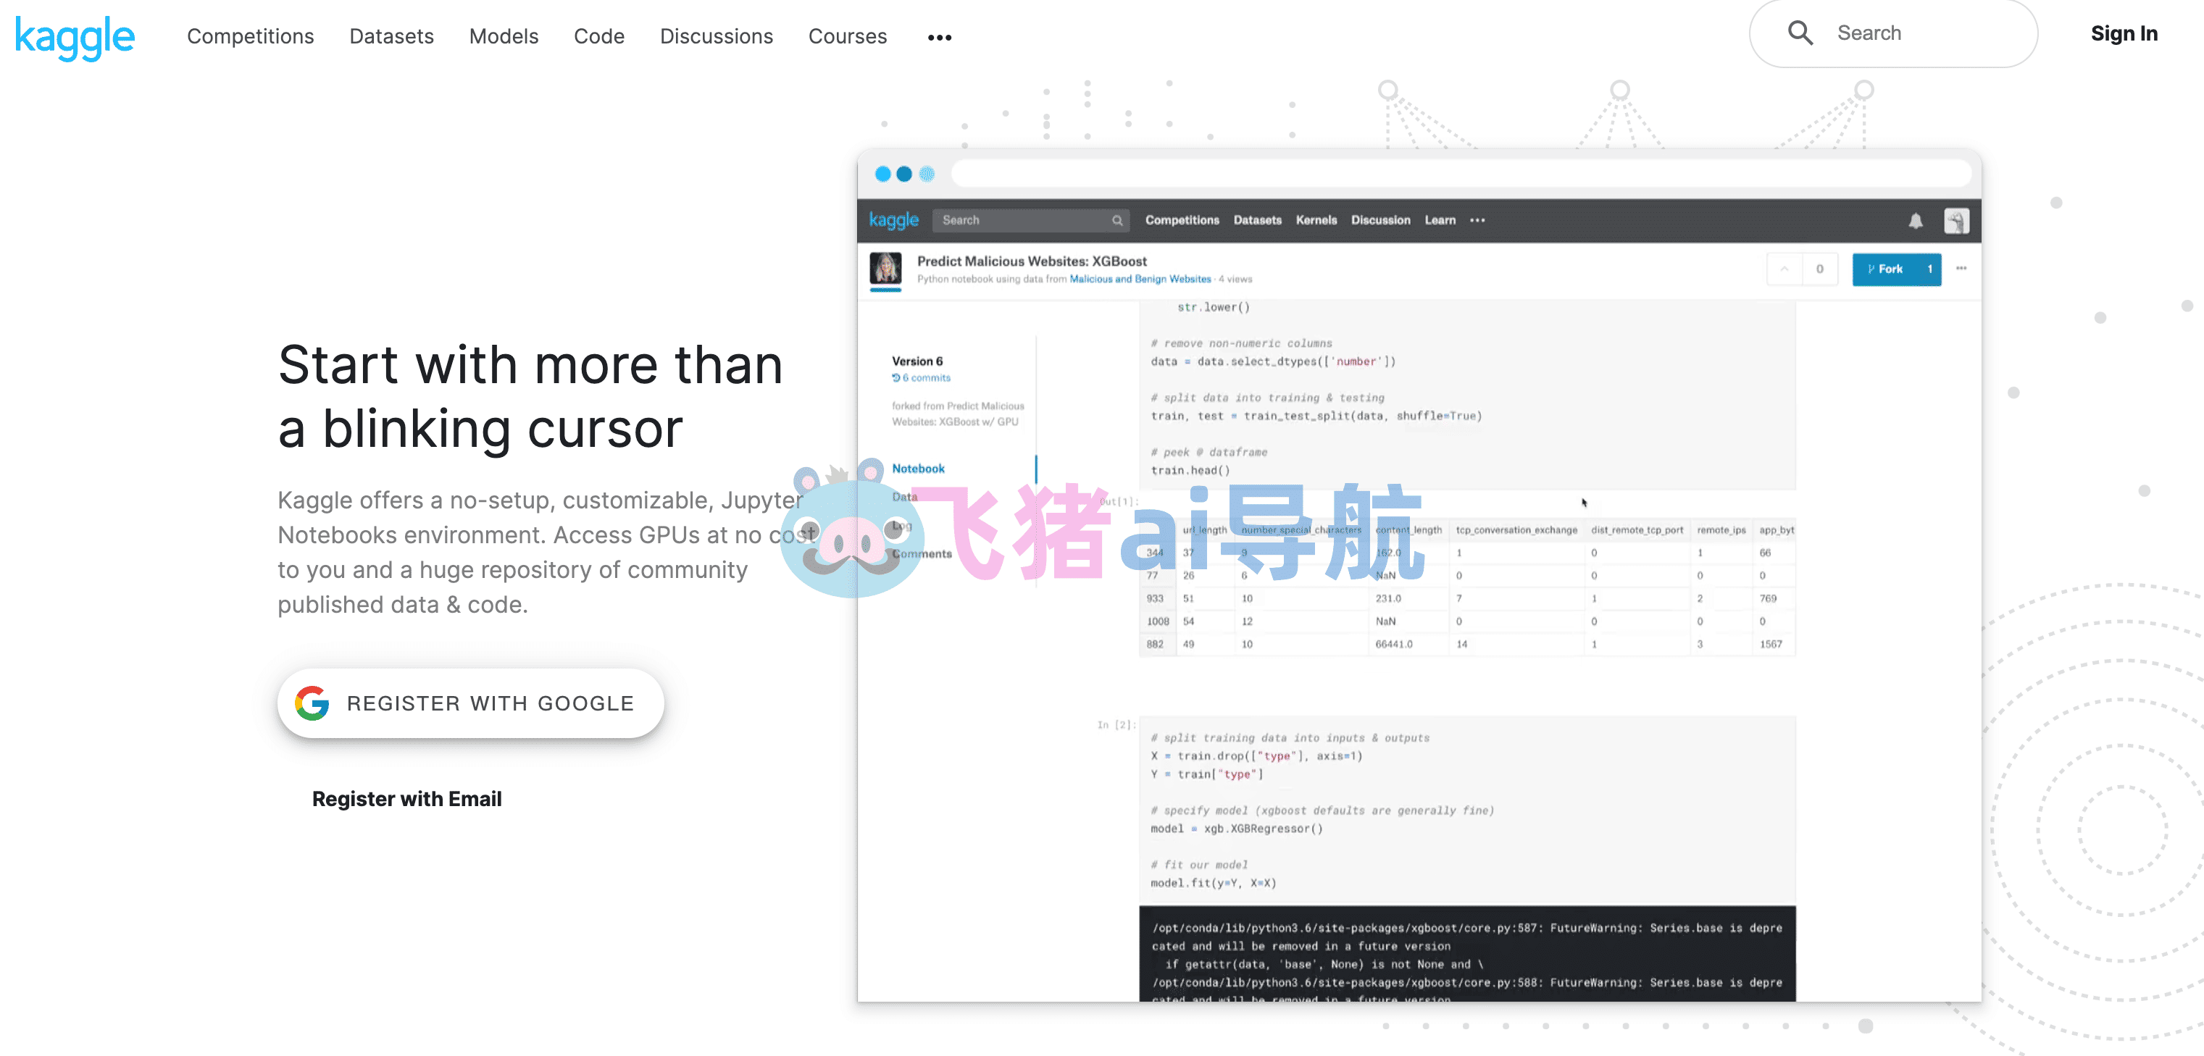Open the Models menu item
Viewport: 2204px width, 1056px height.
503,37
